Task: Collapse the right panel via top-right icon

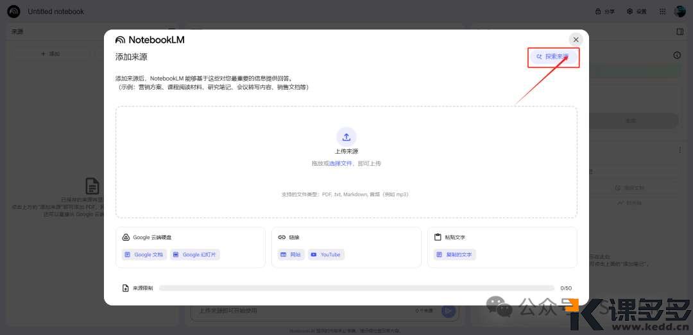Action: click(680, 31)
